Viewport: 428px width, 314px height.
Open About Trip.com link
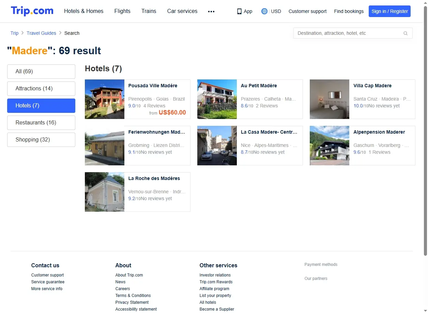pyautogui.click(x=129, y=275)
